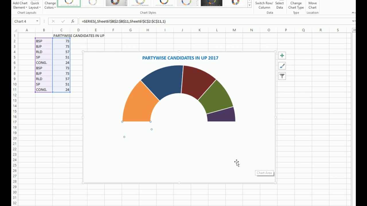Collapse the ribbon with the caret arrow
Viewport: 367px width, 206px height.
tap(353, 13)
